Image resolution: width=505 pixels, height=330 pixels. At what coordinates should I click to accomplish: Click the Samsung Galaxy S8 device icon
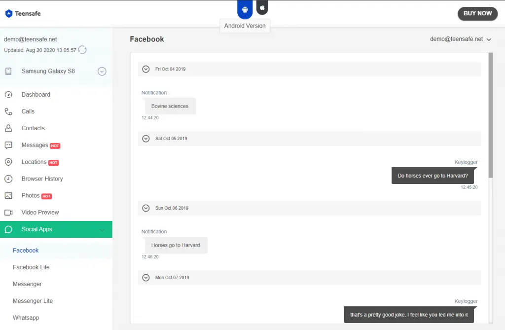(x=8, y=71)
